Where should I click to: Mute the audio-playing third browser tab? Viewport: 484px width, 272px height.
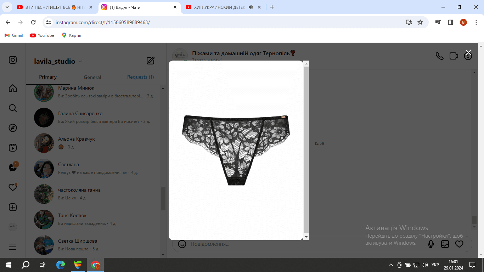(x=251, y=7)
